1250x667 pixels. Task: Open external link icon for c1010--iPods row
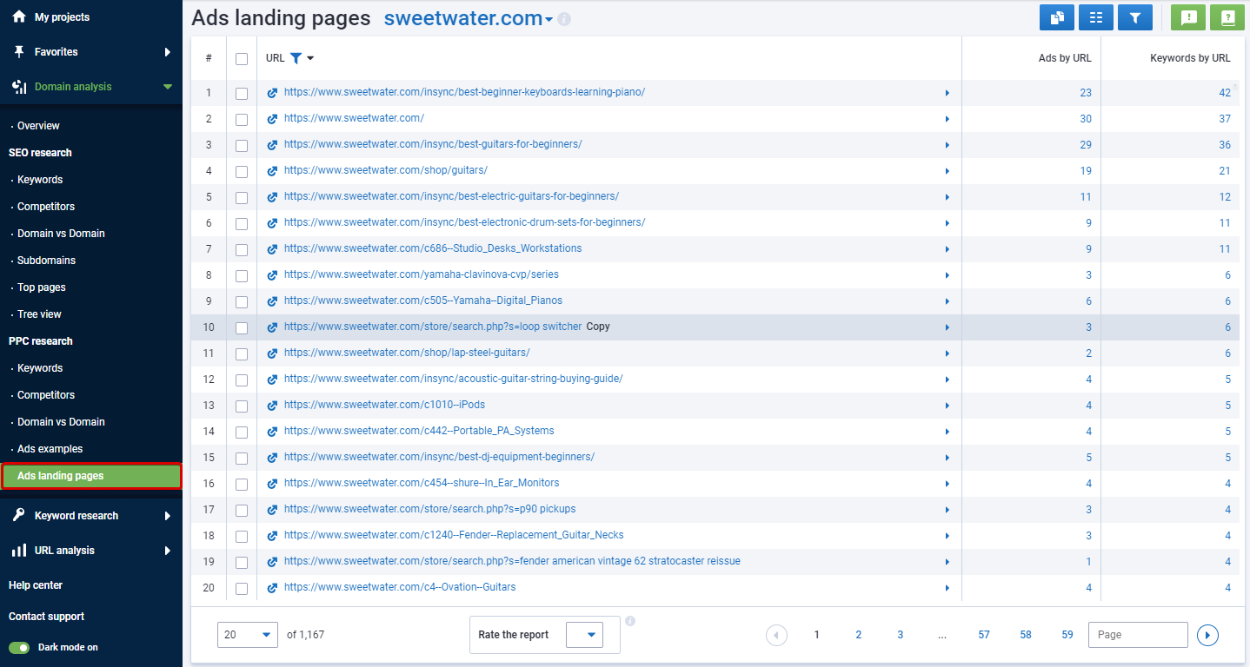pos(272,406)
